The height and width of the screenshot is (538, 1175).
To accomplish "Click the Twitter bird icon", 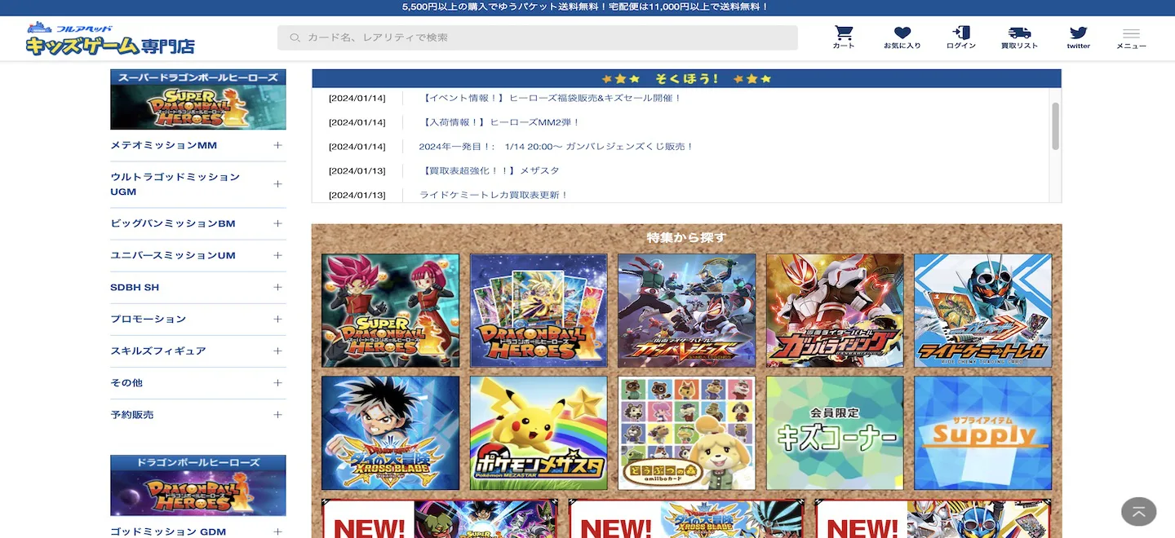I will click(x=1078, y=33).
